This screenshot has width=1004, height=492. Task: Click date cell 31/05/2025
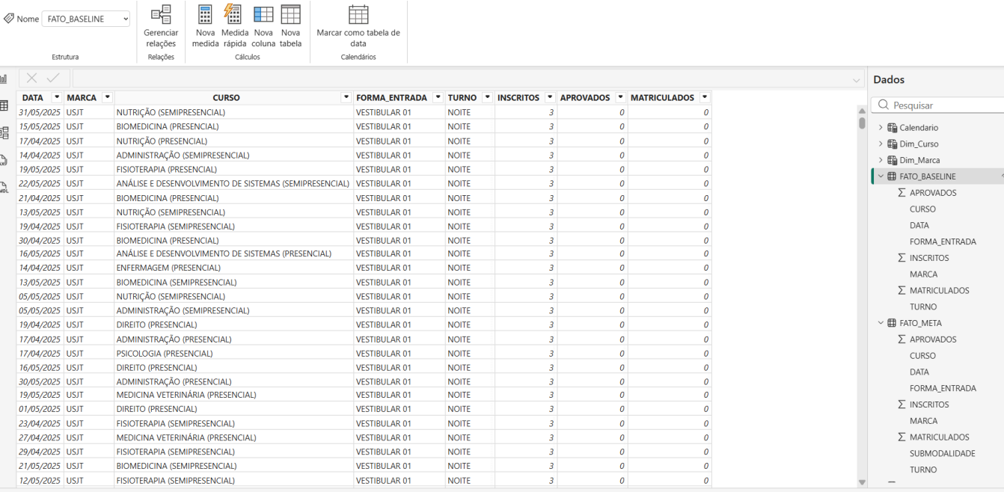coord(40,112)
